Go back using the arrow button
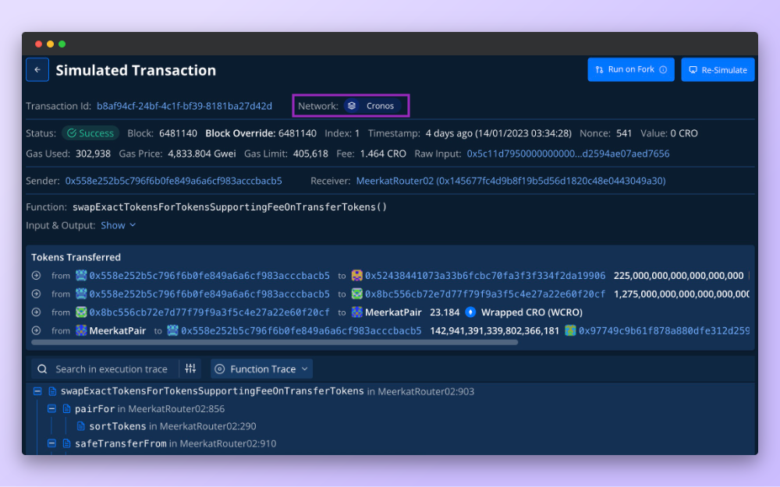Viewport: 780px width, 487px height. 37,69
